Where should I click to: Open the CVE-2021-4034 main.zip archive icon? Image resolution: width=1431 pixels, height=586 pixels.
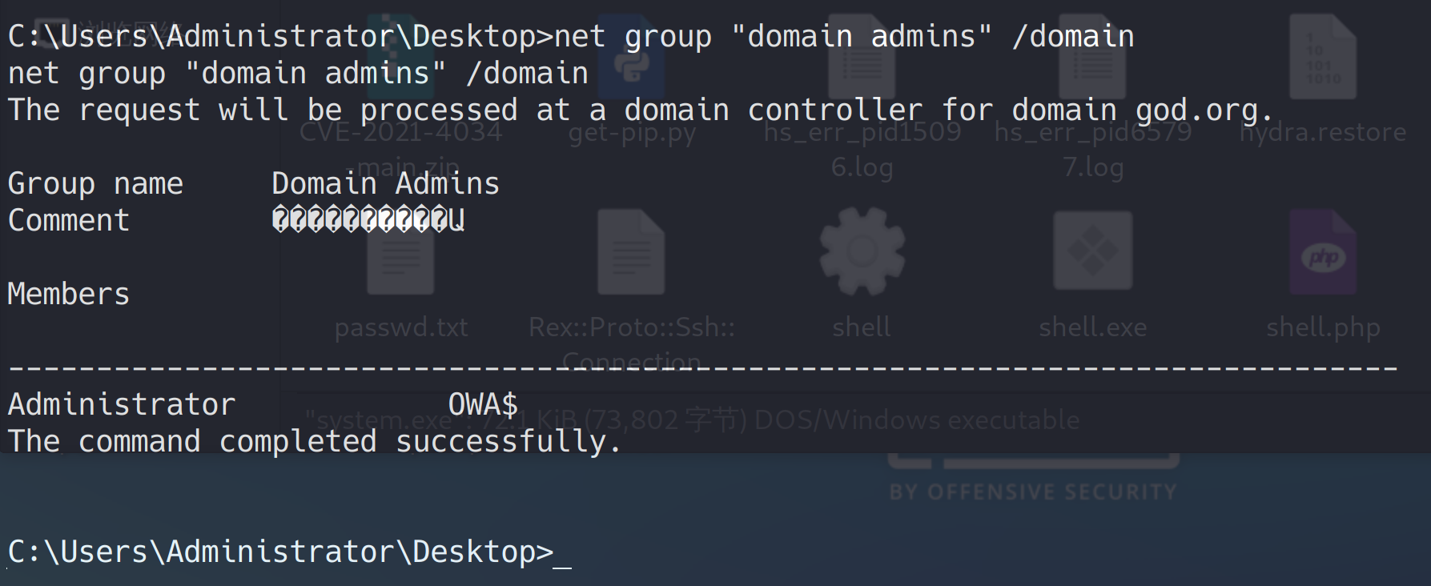click(x=400, y=56)
